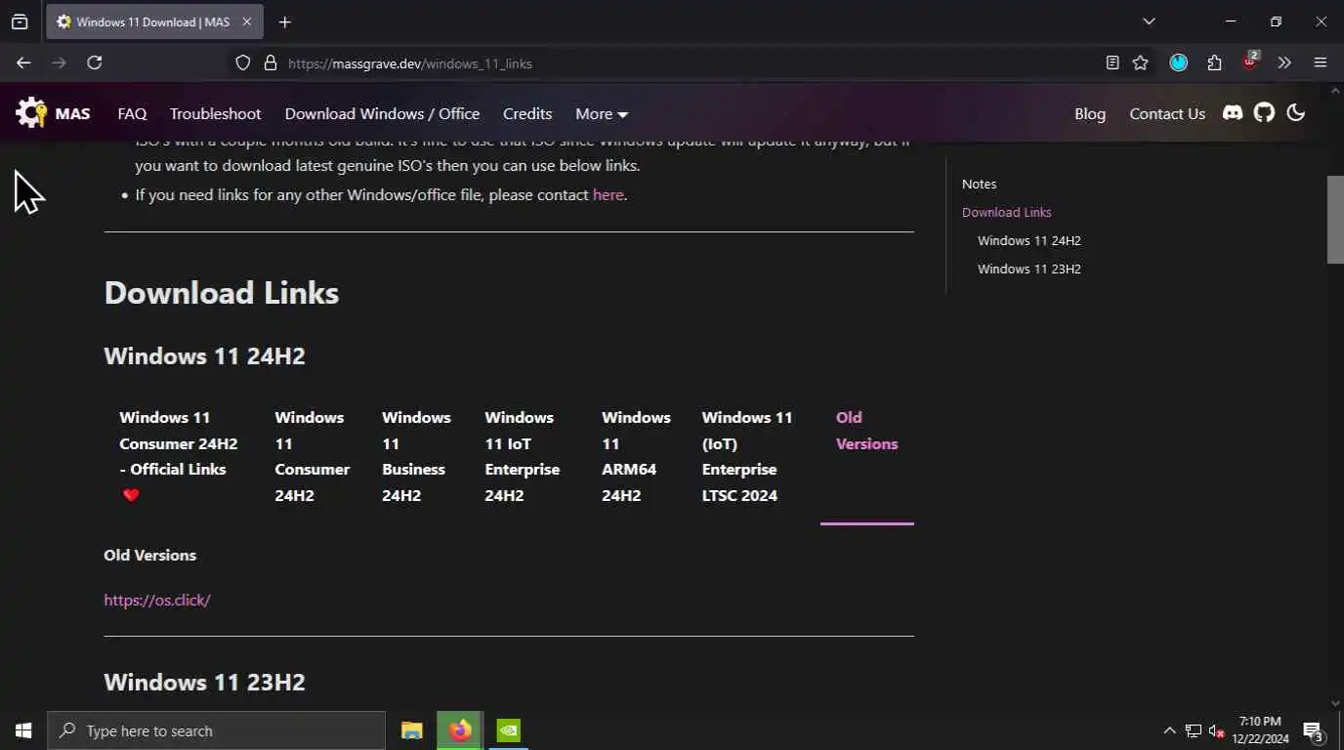Toggle reader view icon in address bar
This screenshot has width=1344, height=750.
point(1113,62)
